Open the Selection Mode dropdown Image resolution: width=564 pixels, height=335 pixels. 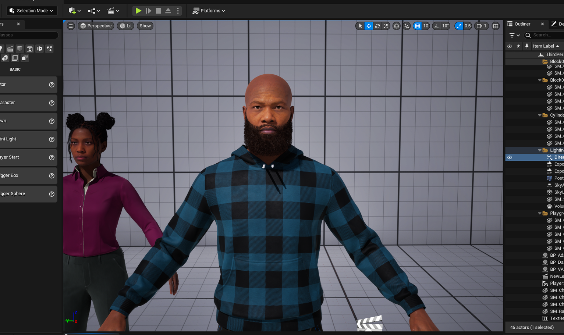32,11
